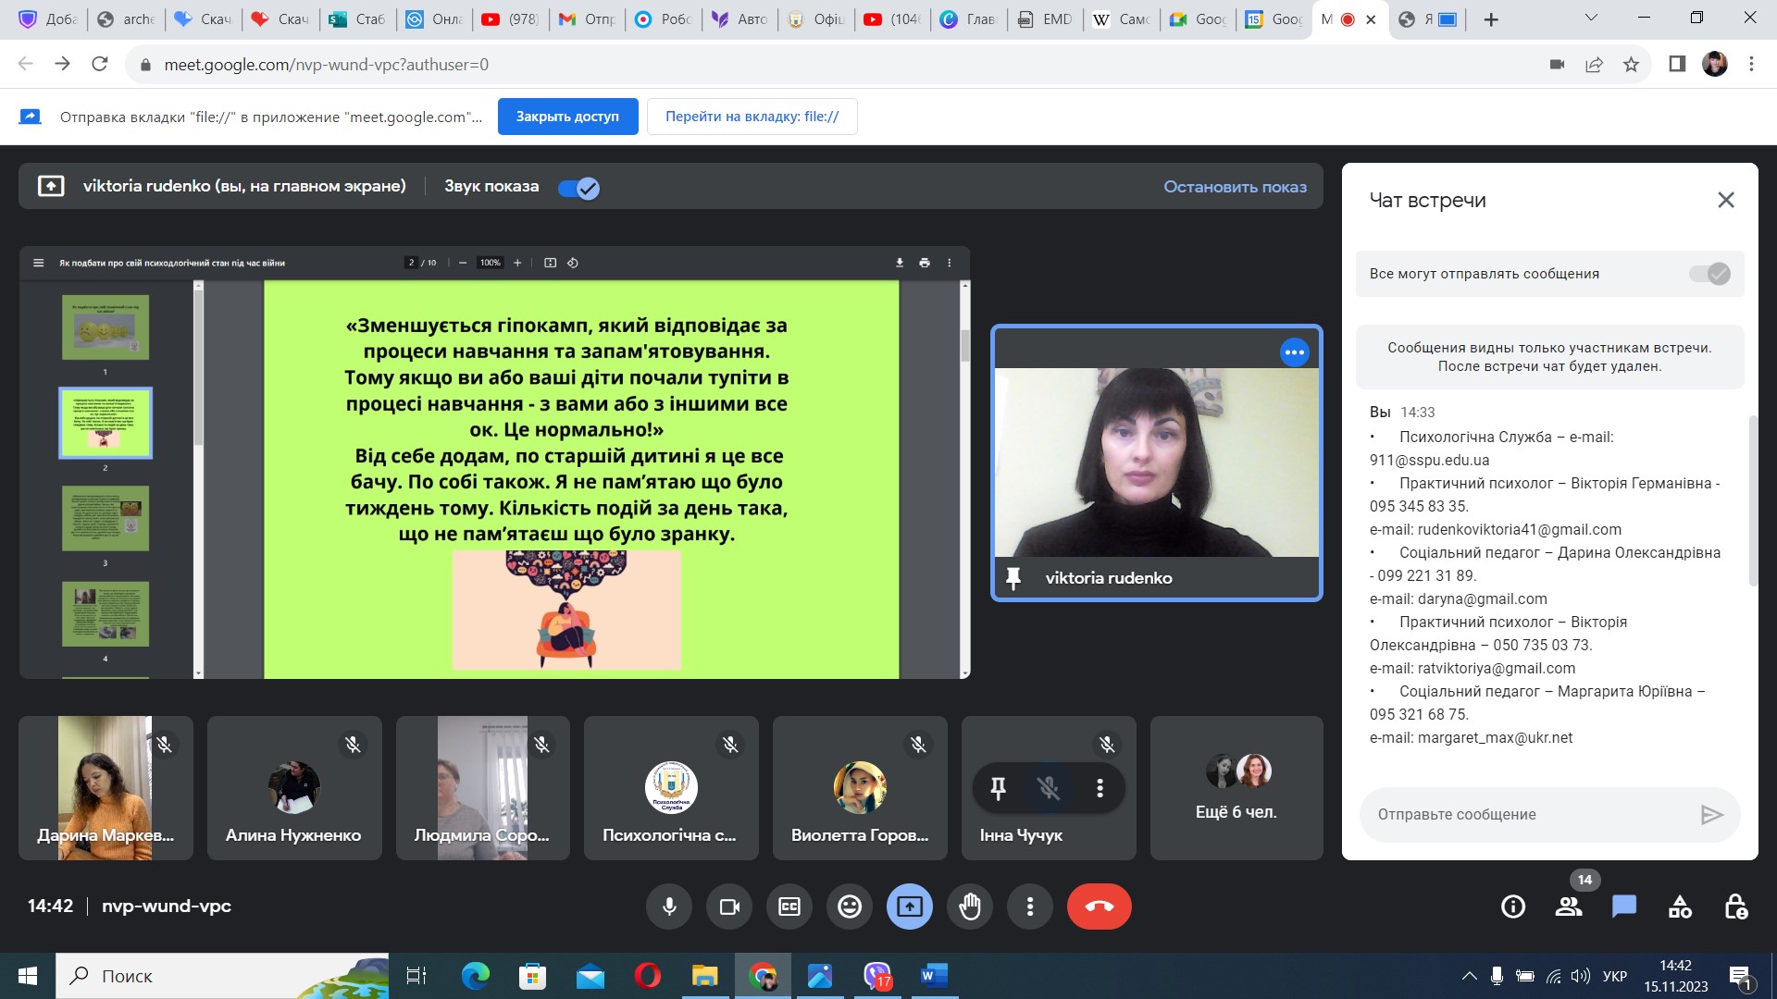Switch to the 'Авто' browser tab
Viewport: 1777px width, 999px height.
(740, 19)
